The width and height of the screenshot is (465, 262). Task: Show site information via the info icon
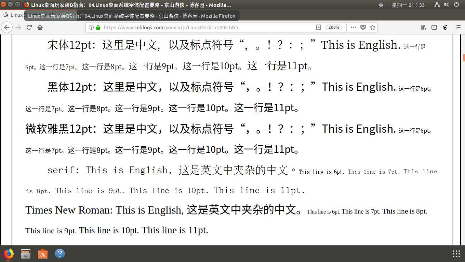coord(91,27)
